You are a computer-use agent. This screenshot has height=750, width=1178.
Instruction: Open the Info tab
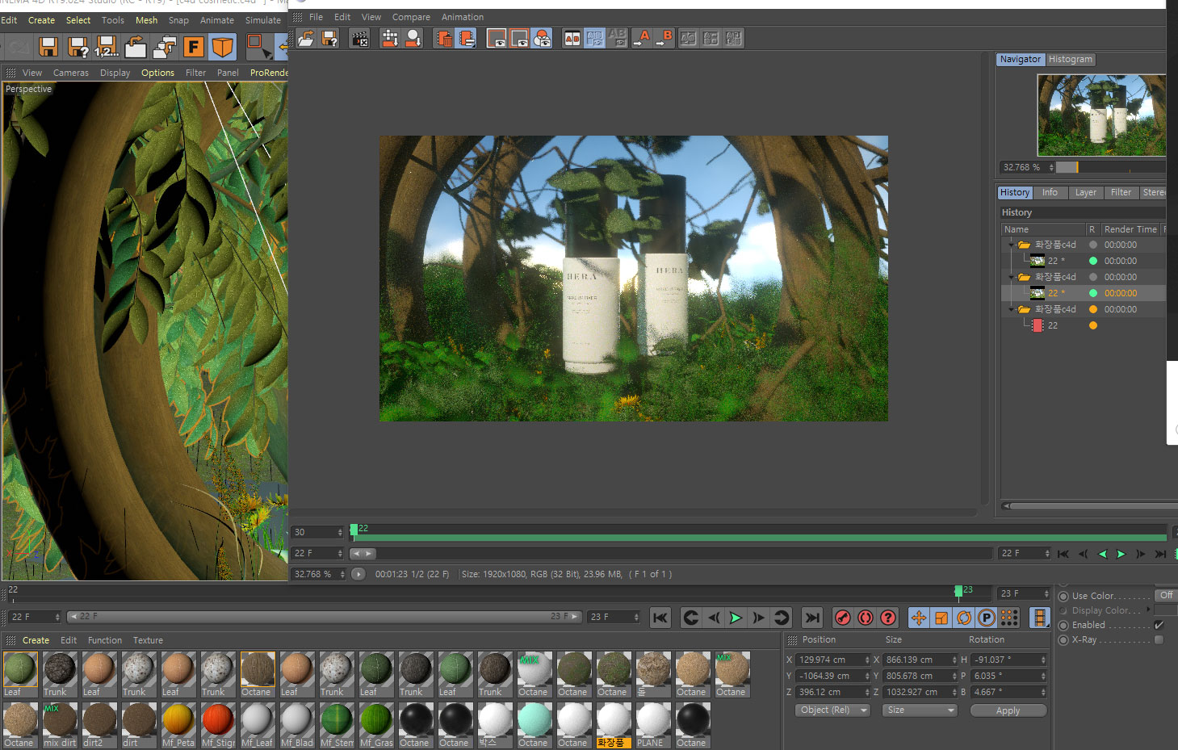(x=1050, y=193)
